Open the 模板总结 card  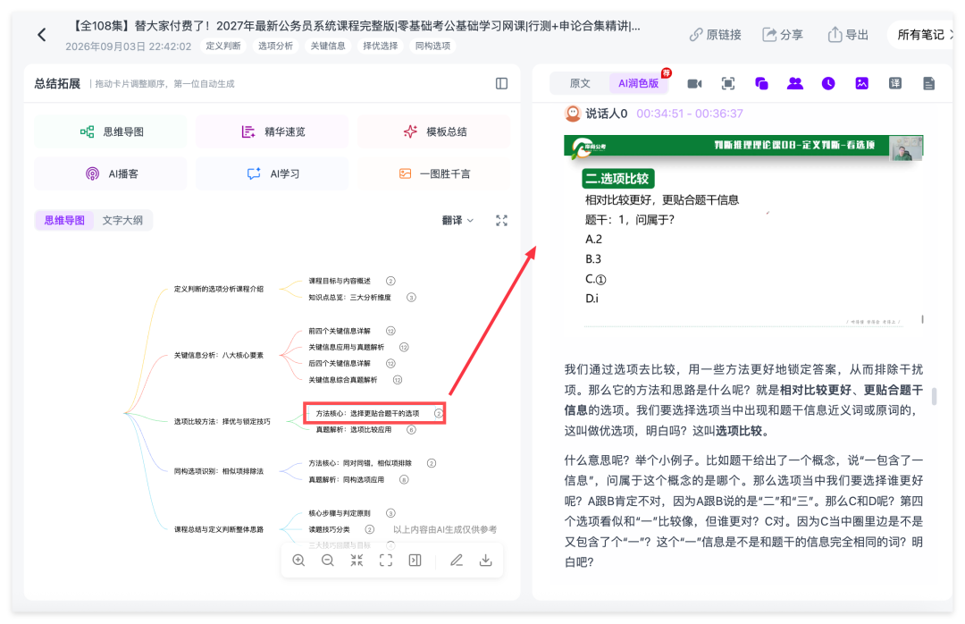(x=433, y=131)
